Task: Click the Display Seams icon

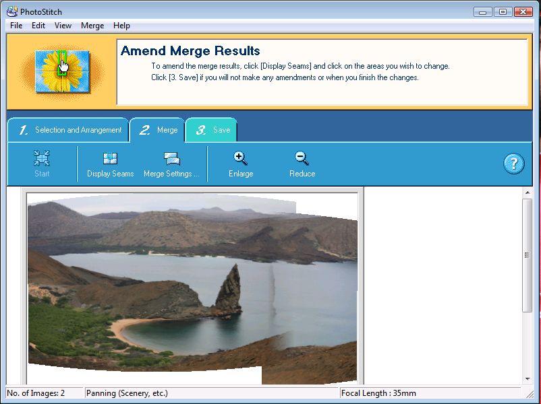Action: coord(110,164)
